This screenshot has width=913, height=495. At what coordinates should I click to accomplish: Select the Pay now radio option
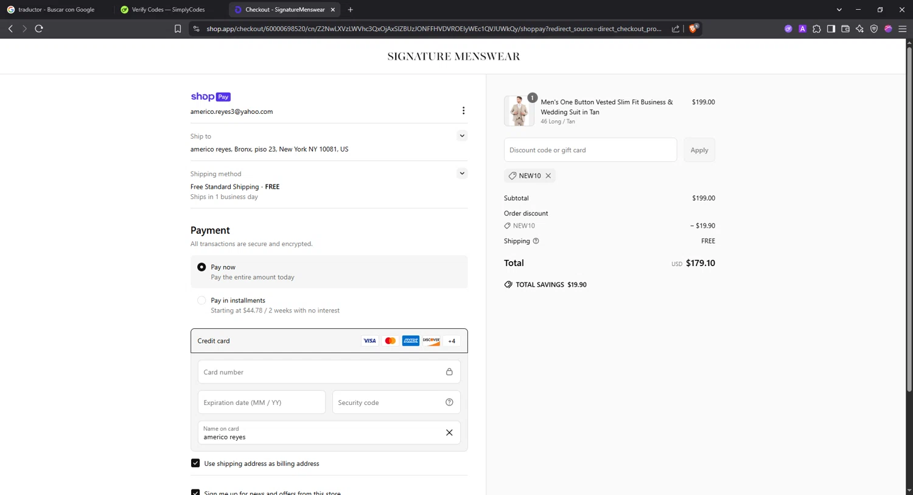point(201,267)
